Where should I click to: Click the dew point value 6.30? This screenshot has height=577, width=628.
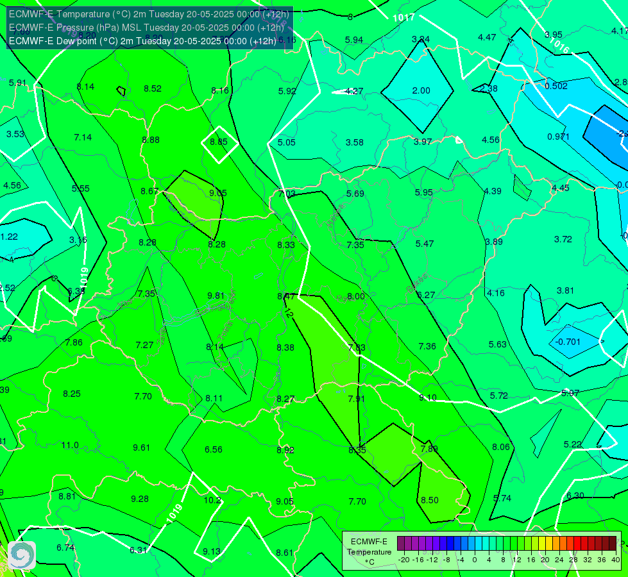tap(575, 496)
